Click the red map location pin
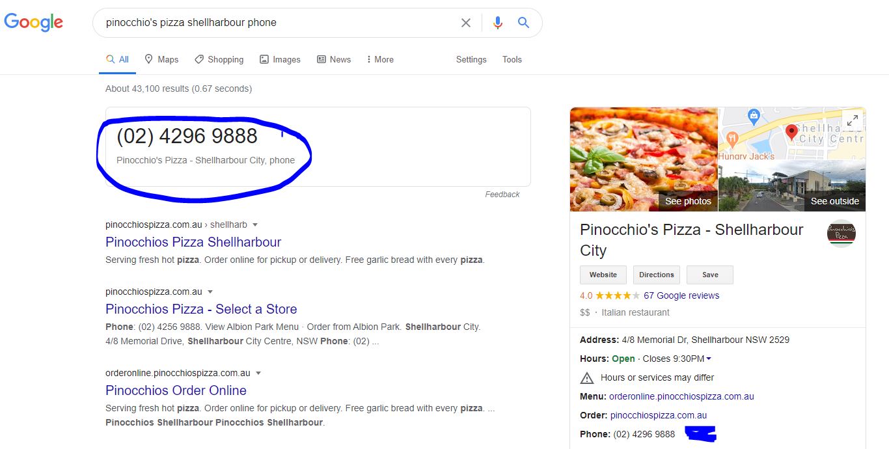Screen dimensions: 889x449 (x=791, y=132)
